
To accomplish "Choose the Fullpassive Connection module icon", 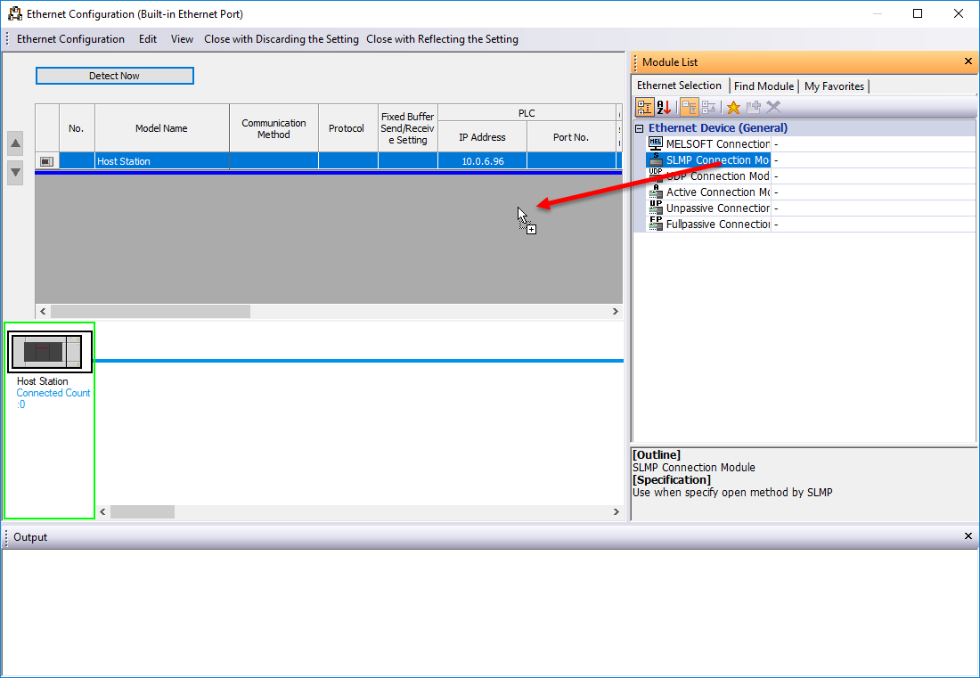I will click(656, 225).
